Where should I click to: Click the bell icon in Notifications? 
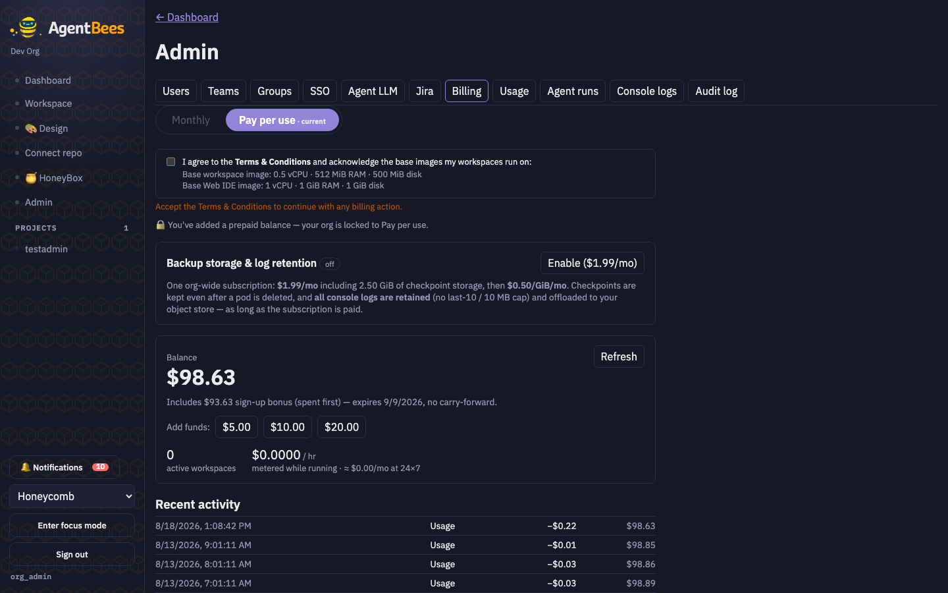[26, 467]
